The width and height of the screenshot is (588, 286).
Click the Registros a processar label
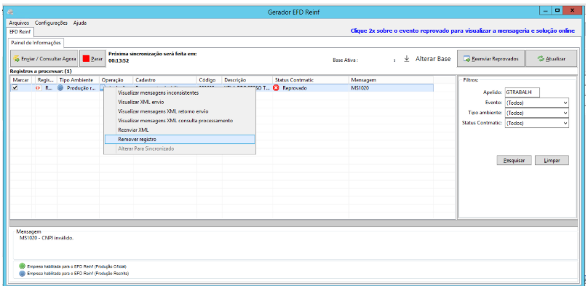coord(41,71)
